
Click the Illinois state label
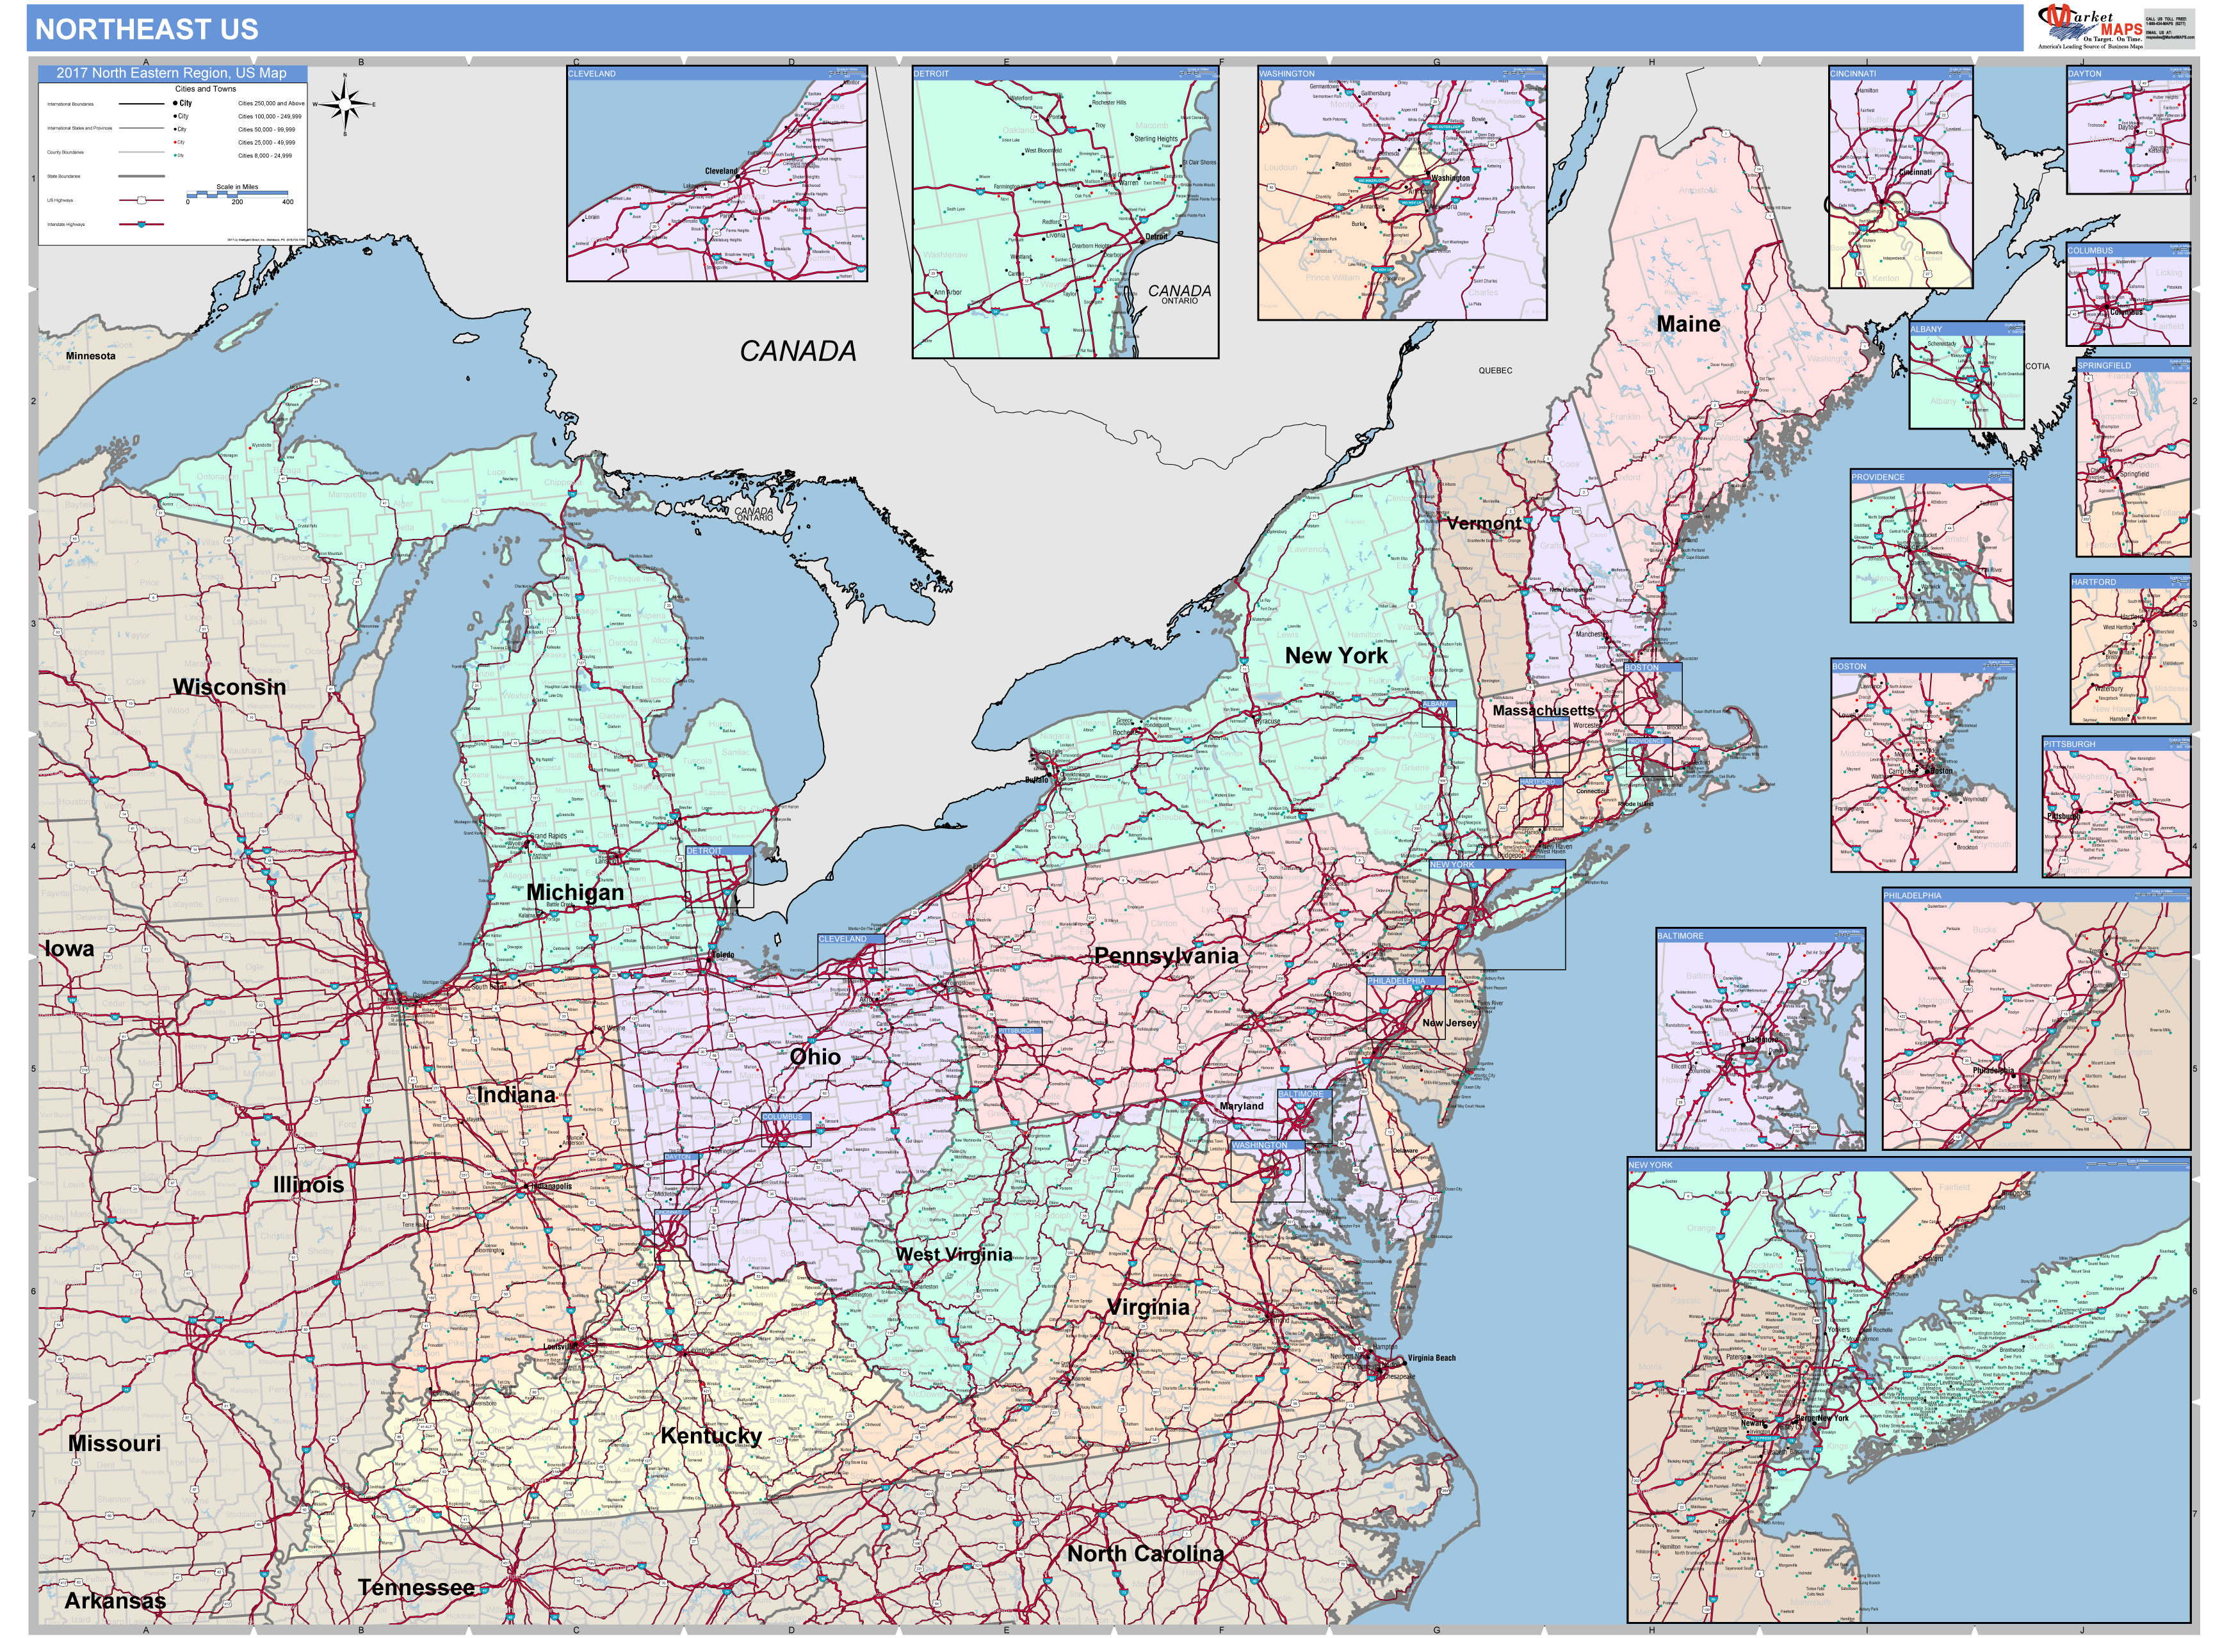click(x=309, y=1184)
